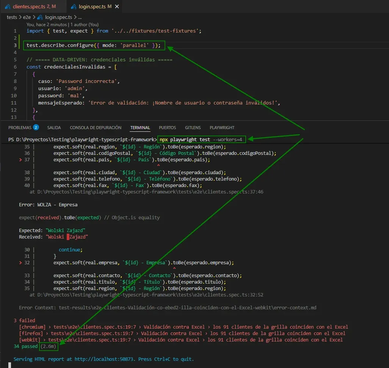Click the 'Error: WOLZA - Empresa' message
Viewport: 389px width, 368px height.
(48, 205)
